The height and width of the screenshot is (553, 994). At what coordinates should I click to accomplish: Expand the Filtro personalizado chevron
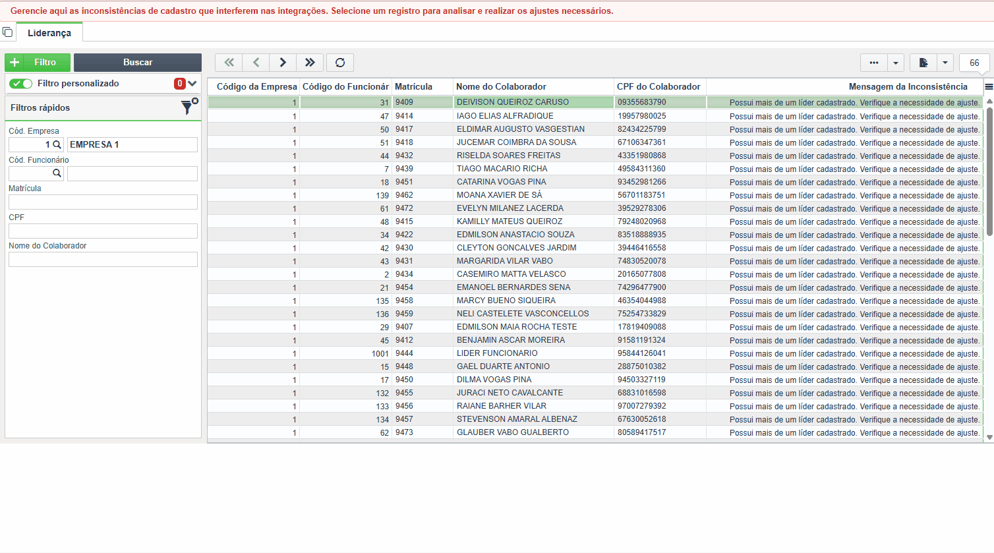coord(192,84)
